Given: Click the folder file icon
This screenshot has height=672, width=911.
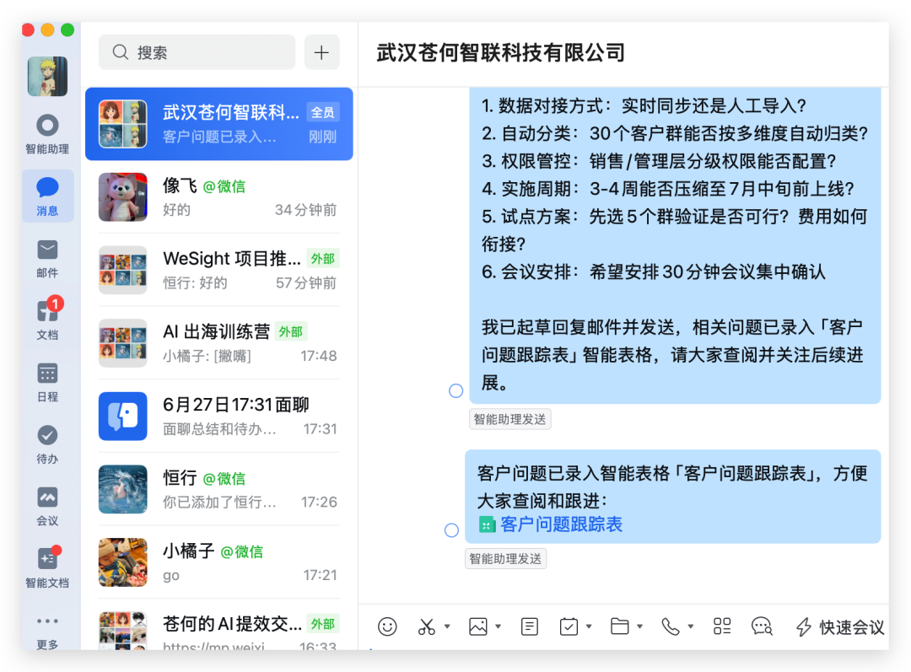Looking at the screenshot, I should point(619,626).
